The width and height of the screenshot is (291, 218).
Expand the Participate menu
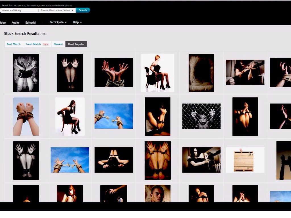58,22
